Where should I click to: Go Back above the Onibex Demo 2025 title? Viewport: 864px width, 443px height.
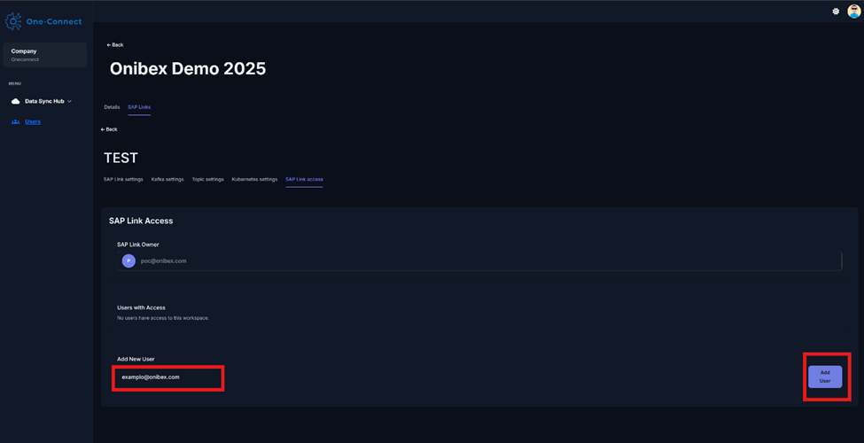tap(115, 44)
